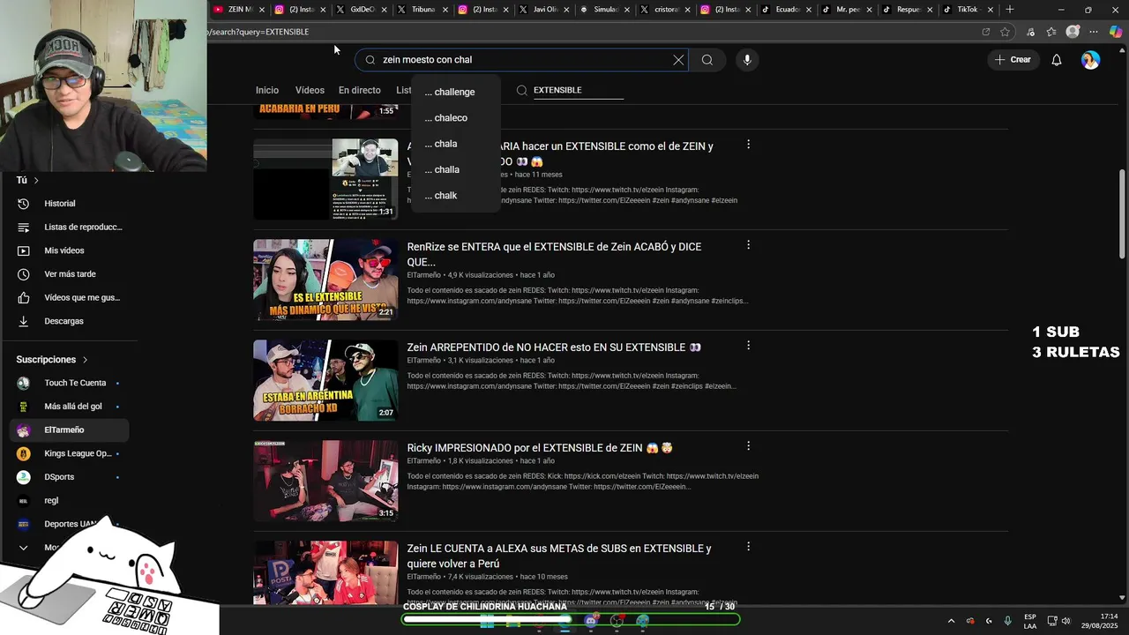Open the RenRize se ENTERA video title
Screen dimensions: 1129x635
pos(554,254)
